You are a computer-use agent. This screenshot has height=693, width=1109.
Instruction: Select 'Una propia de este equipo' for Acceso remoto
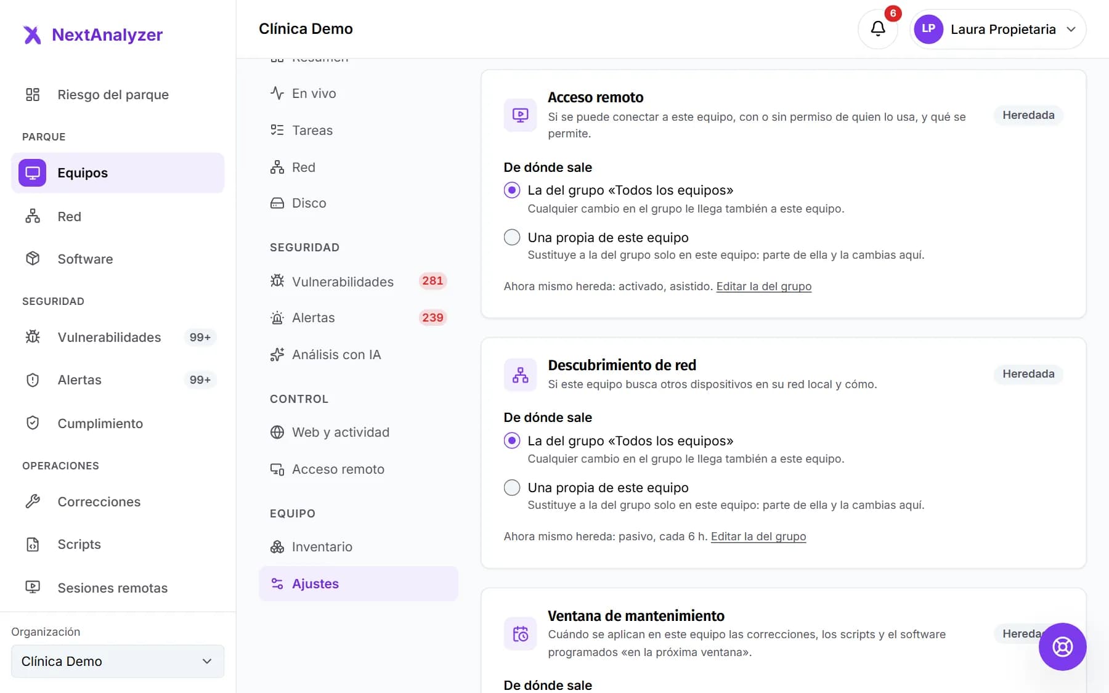tap(512, 237)
